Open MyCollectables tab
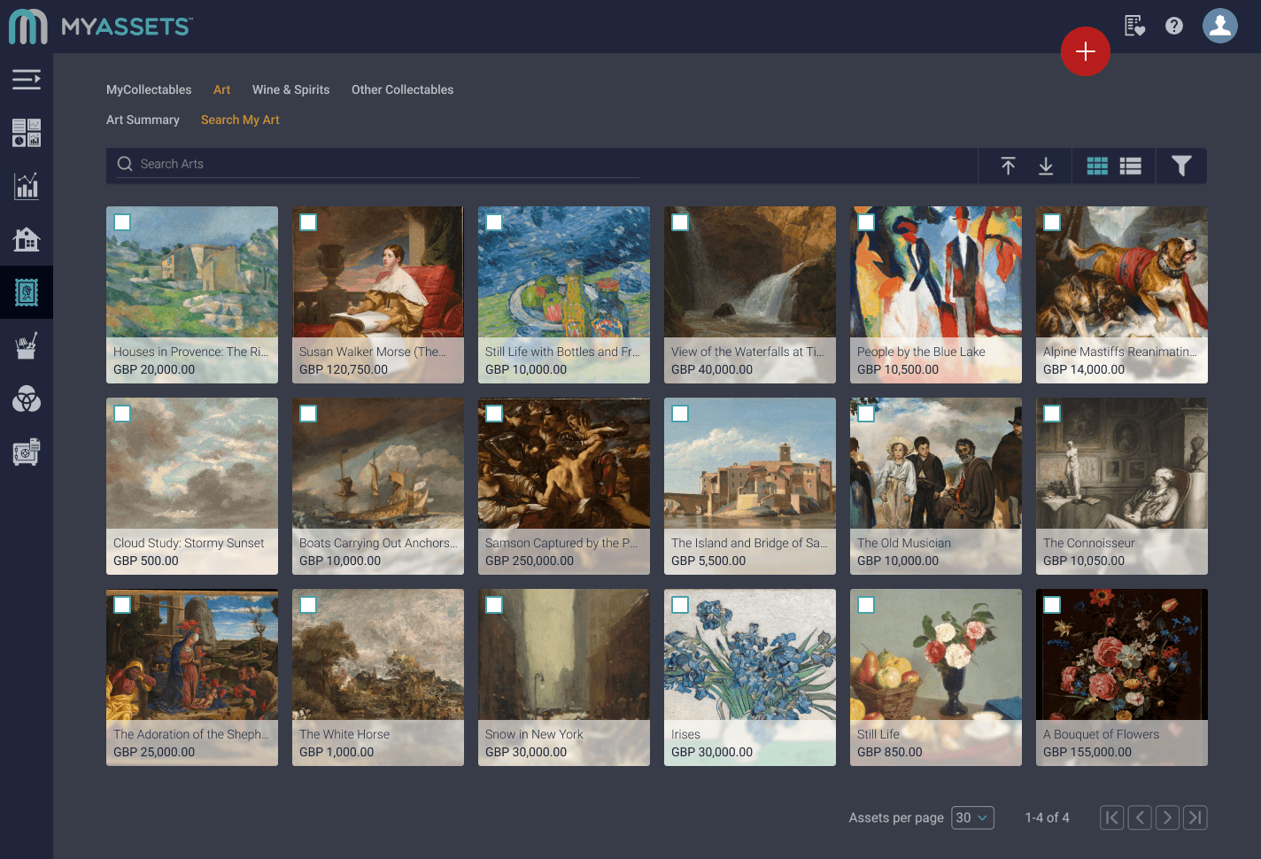 149,89
